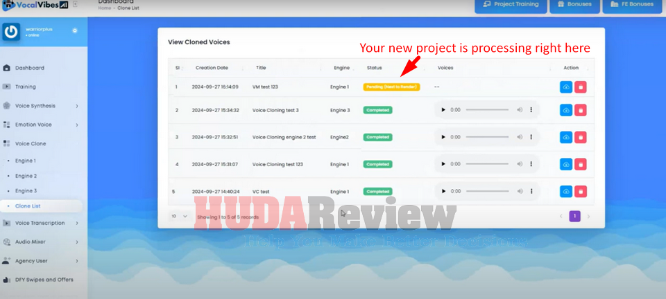Go to pagination page 1
666x299 pixels.
click(x=574, y=217)
